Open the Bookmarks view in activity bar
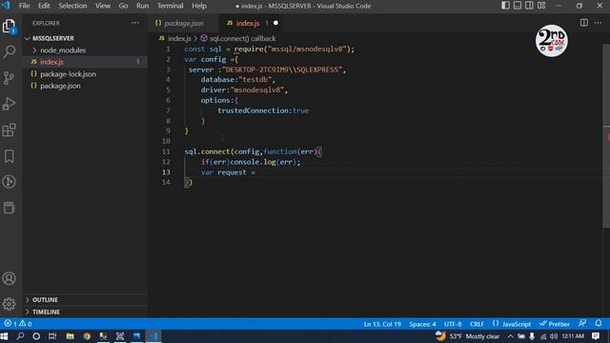This screenshot has width=610, height=343. pos(9,156)
